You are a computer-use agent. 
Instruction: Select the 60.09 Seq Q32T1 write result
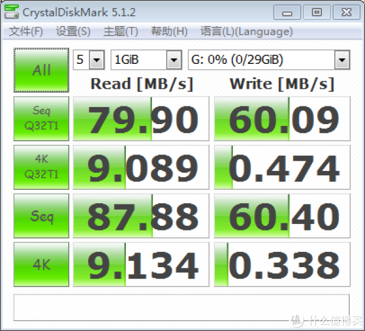[282, 119]
